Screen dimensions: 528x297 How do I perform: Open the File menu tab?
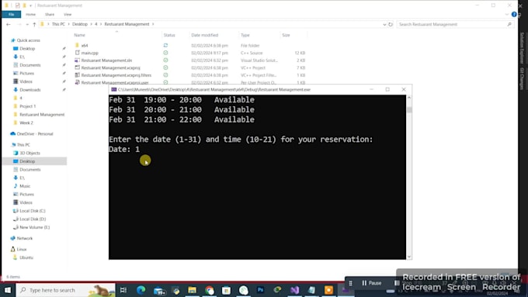(11, 14)
